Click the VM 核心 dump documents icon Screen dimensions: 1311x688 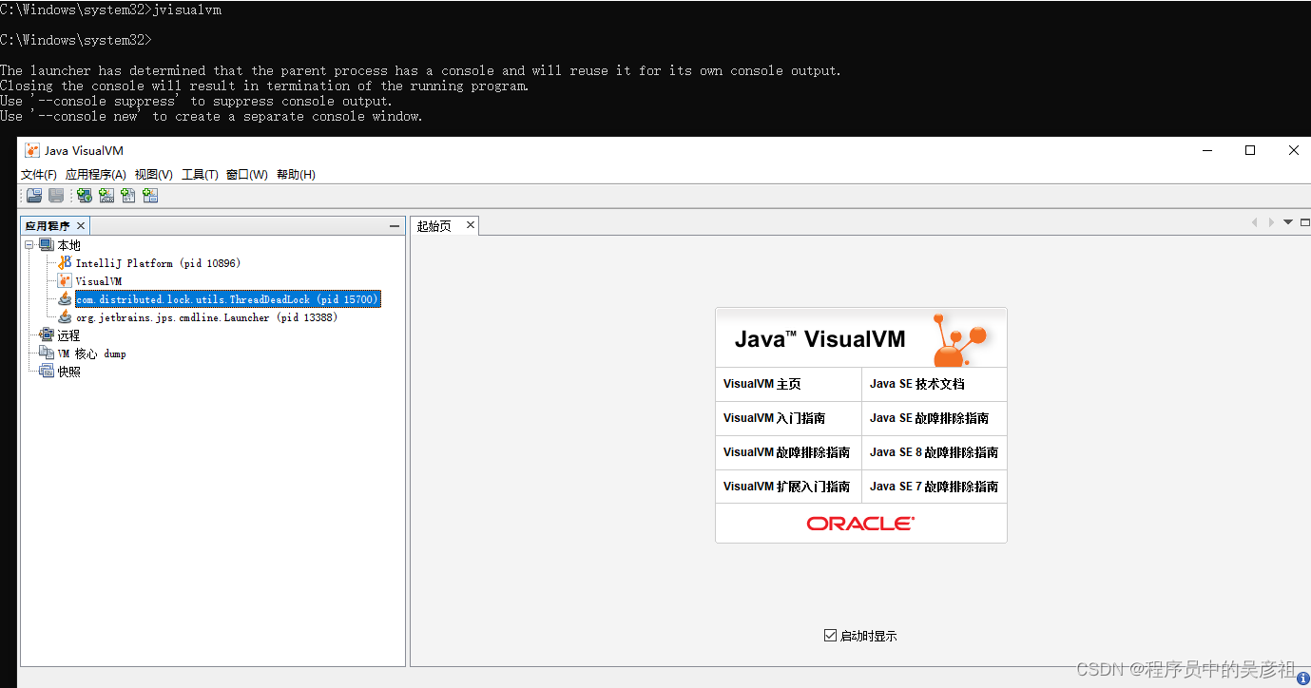46,353
